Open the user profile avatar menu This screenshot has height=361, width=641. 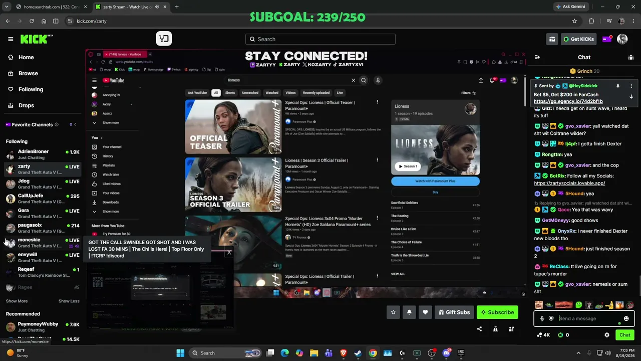[x=622, y=39]
